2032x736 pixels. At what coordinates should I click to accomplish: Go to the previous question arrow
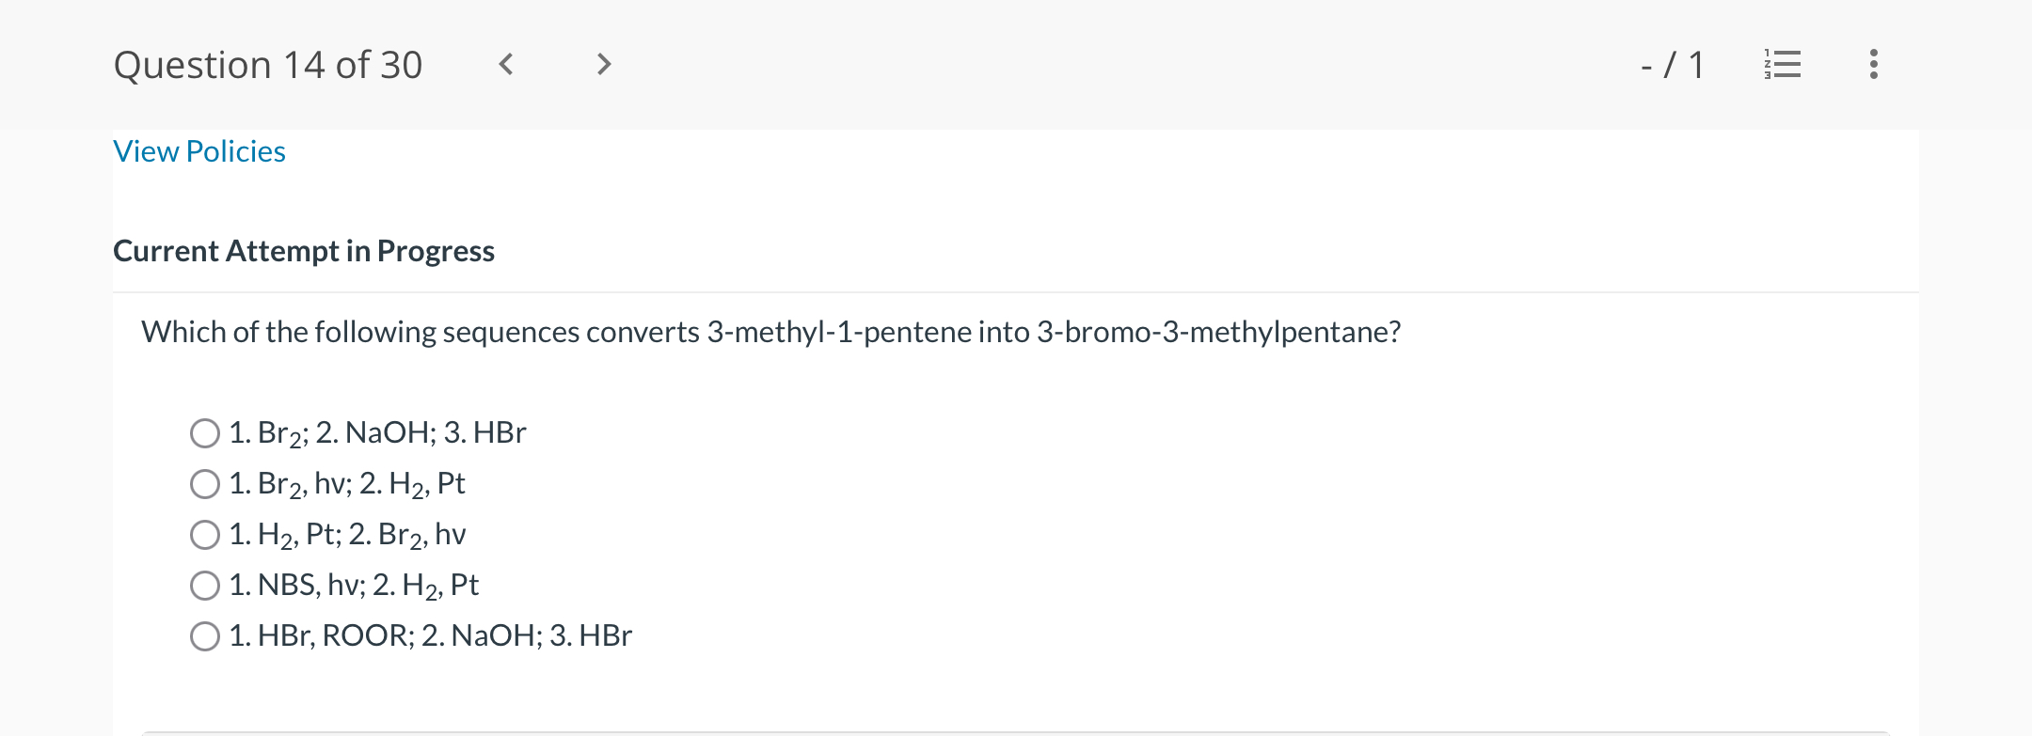click(506, 64)
